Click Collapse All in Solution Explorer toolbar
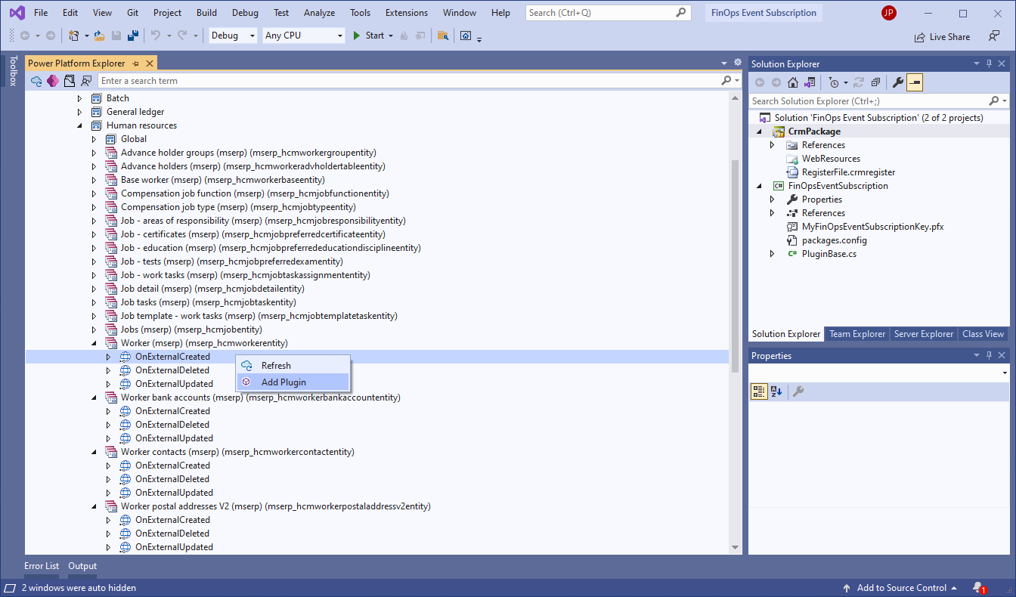1016x597 pixels. coord(875,82)
